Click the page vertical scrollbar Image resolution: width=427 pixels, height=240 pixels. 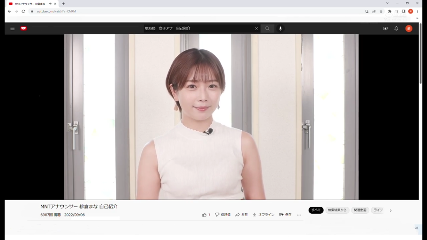click(x=420, y=56)
